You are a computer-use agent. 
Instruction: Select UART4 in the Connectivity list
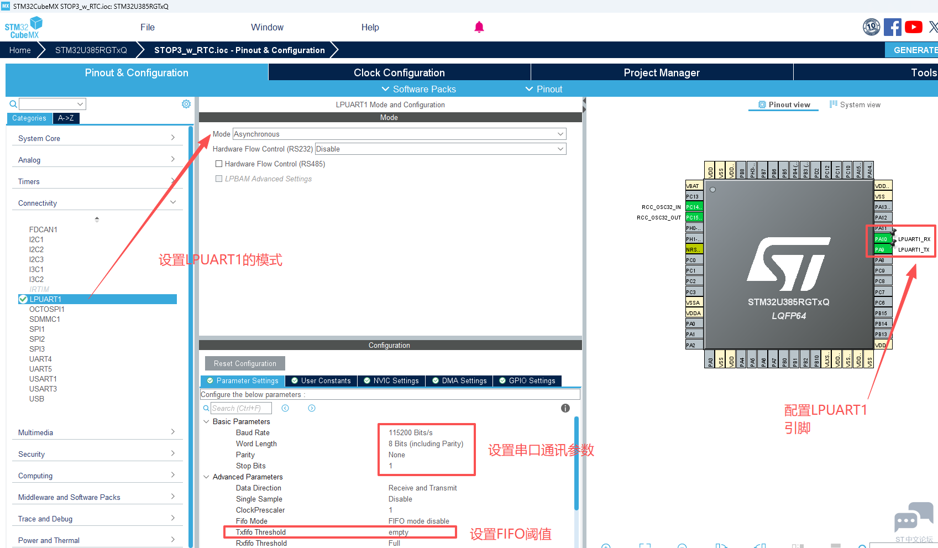click(x=40, y=359)
